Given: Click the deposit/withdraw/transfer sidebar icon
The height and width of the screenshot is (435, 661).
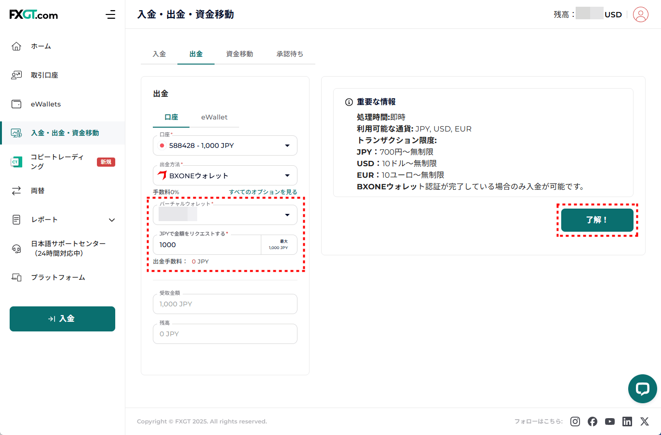Looking at the screenshot, I should (16, 133).
